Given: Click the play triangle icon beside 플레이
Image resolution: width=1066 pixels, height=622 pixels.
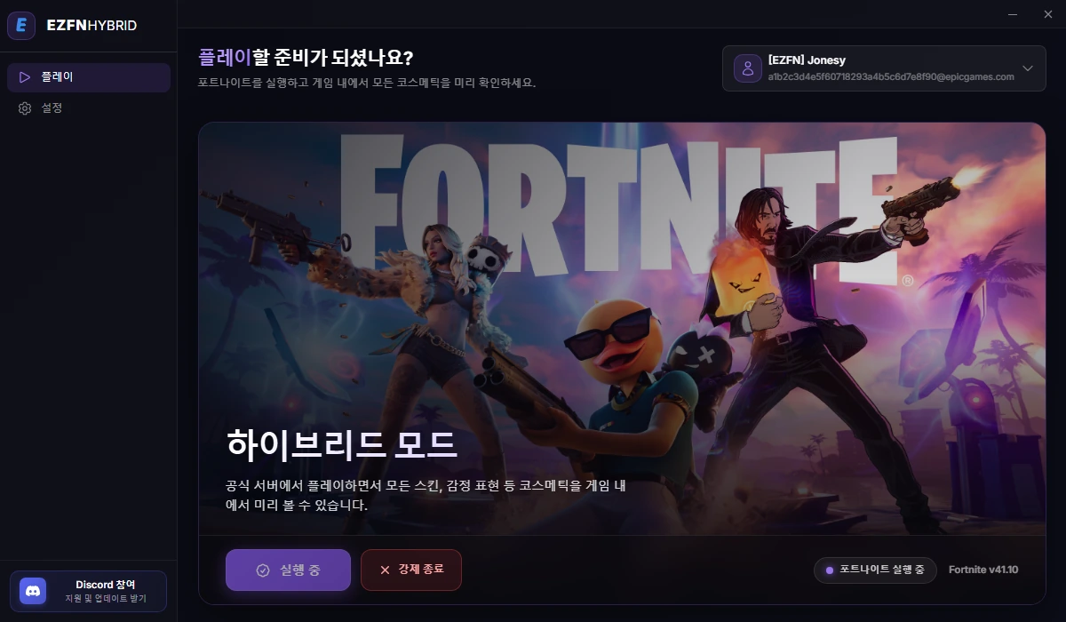Looking at the screenshot, I should click(x=25, y=77).
